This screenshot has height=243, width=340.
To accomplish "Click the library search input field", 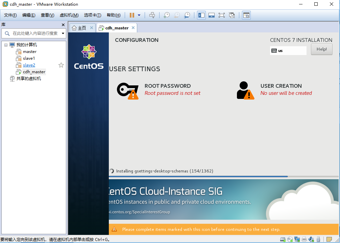I will (35, 33).
